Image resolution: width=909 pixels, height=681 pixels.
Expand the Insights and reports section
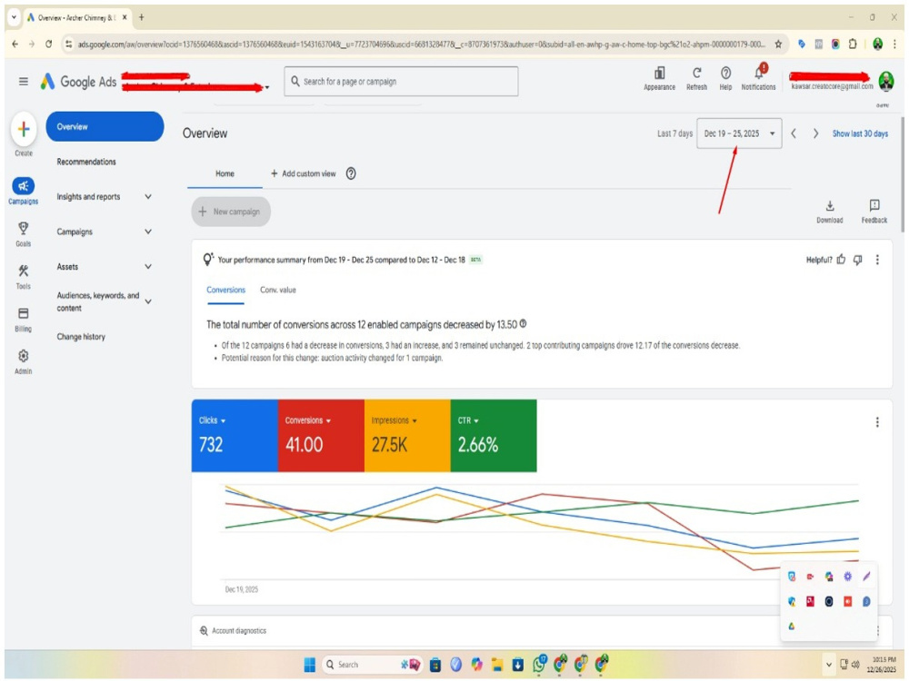(x=148, y=197)
